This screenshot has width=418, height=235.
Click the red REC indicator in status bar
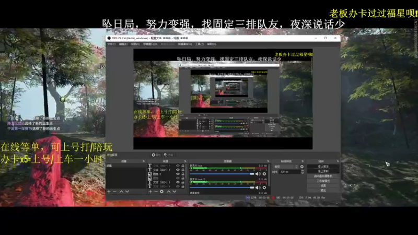click(273, 198)
